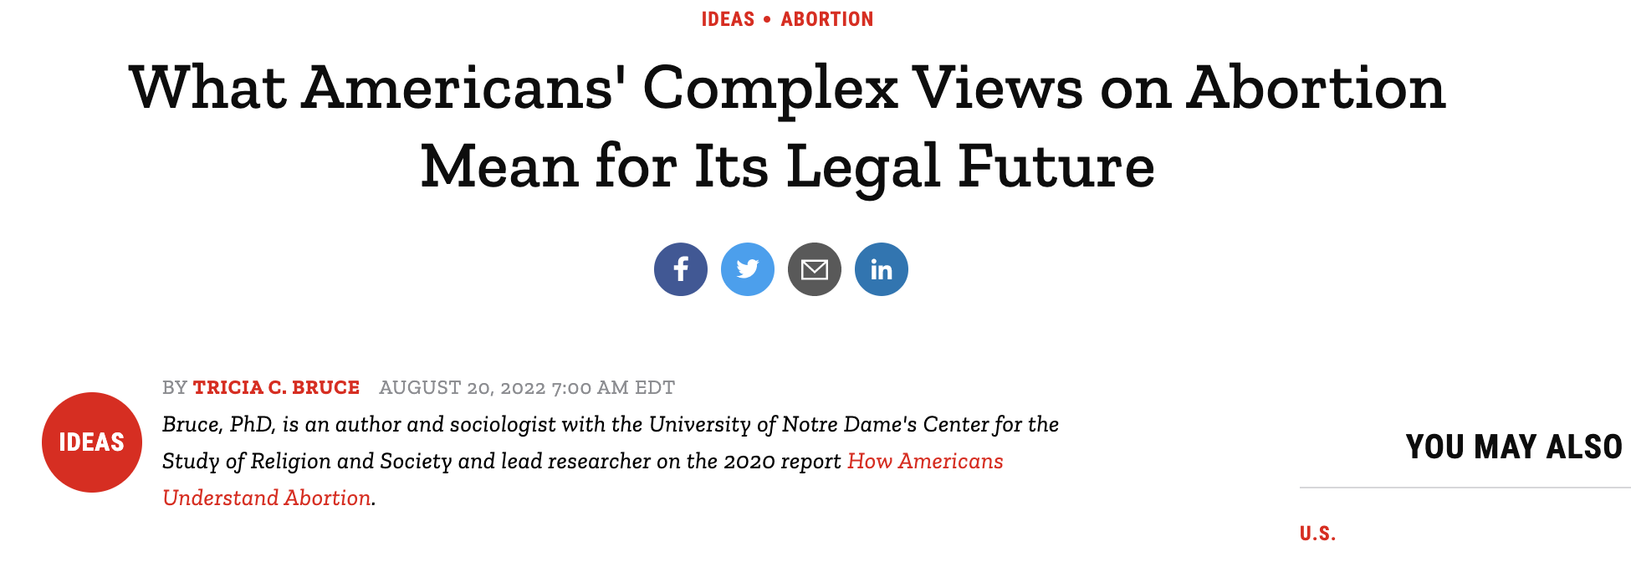The width and height of the screenshot is (1631, 562).
Task: Click the email share envelope icon
Action: (x=814, y=269)
